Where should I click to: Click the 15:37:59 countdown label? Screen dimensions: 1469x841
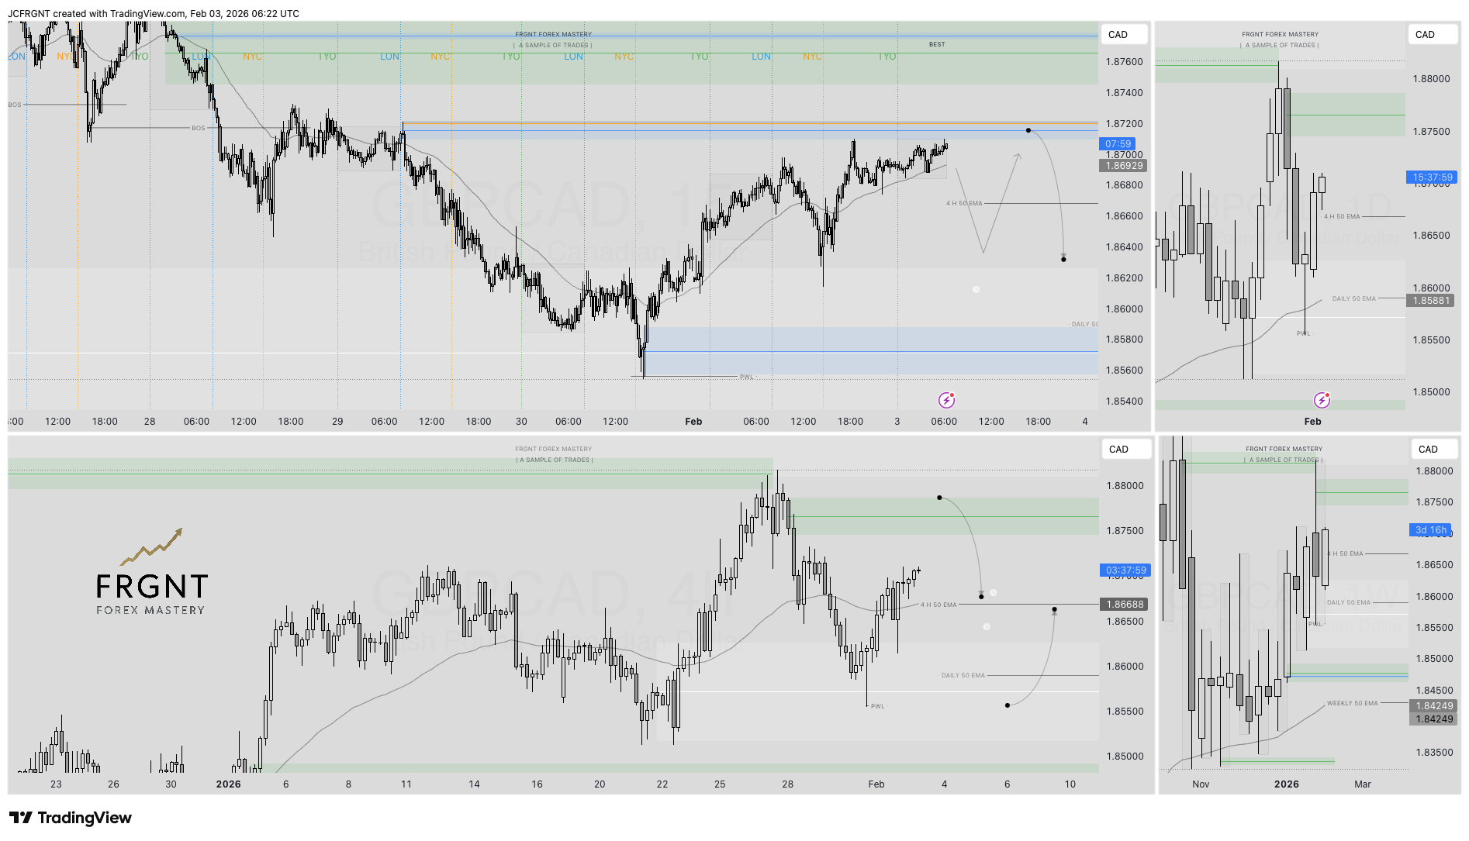click(x=1432, y=178)
